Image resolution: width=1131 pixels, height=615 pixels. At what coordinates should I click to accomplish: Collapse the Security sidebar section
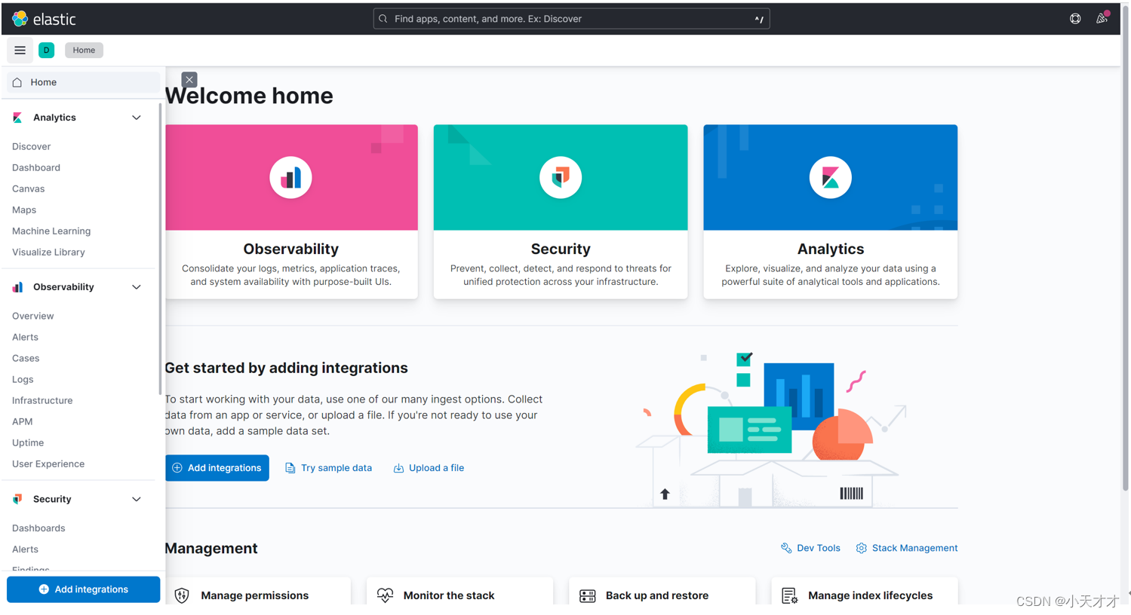tap(137, 499)
